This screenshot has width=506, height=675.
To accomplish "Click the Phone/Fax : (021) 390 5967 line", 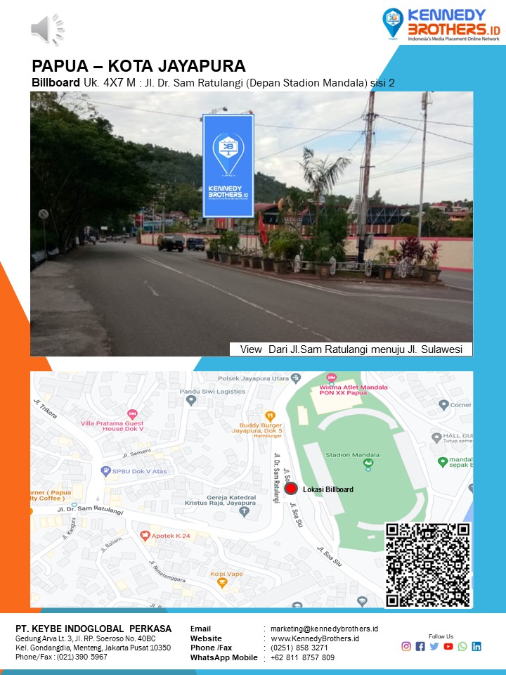I will pyautogui.click(x=61, y=657).
